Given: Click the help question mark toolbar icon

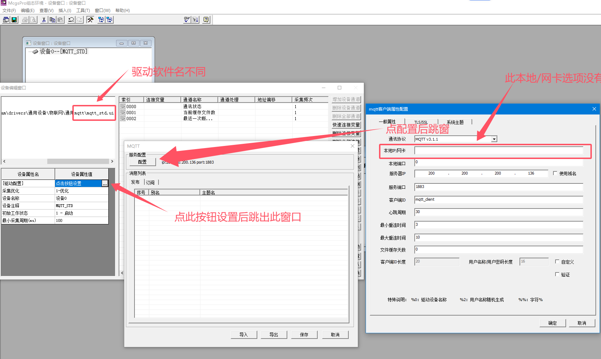Looking at the screenshot, I should pos(206,20).
